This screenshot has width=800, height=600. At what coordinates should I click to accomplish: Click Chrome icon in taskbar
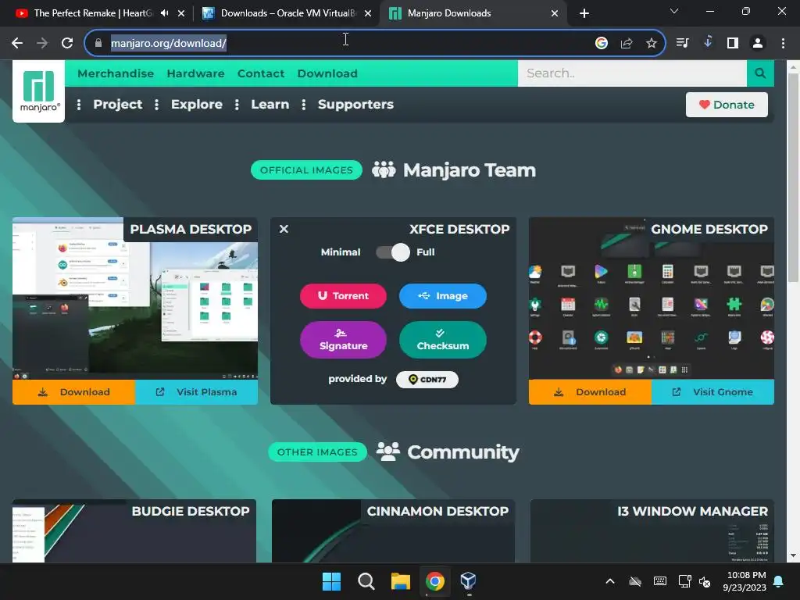pos(434,581)
